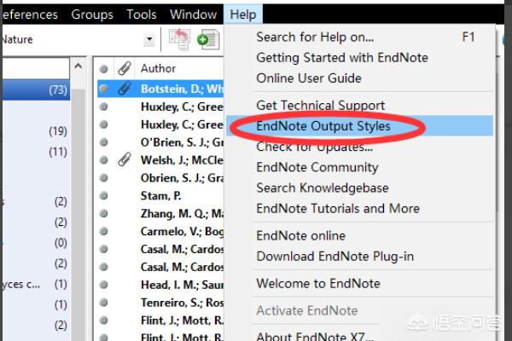This screenshot has width=512, height=341.
Task: Toggle read status dot for Head row
Action: click(x=104, y=285)
